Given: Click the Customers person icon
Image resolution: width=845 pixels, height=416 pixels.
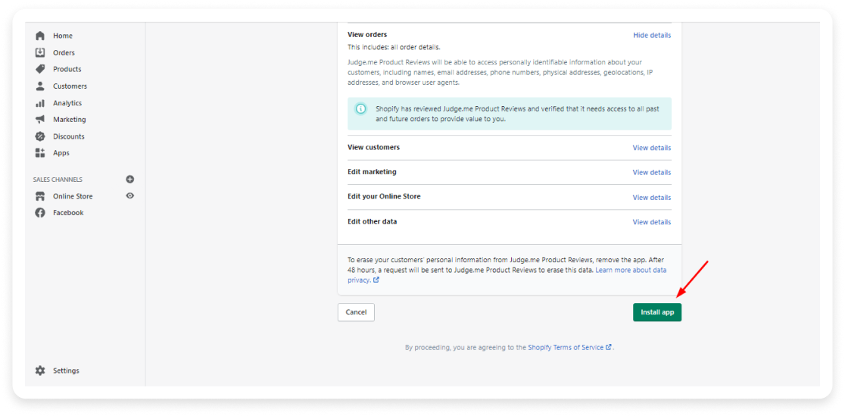Looking at the screenshot, I should [x=40, y=86].
